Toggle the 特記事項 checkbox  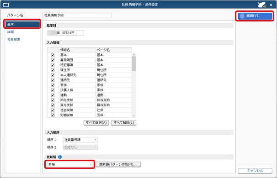tap(53, 65)
